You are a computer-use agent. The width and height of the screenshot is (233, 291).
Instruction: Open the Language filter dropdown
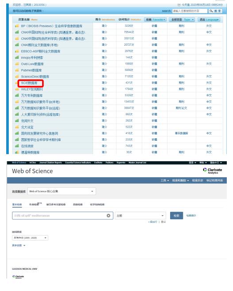pos(209,19)
